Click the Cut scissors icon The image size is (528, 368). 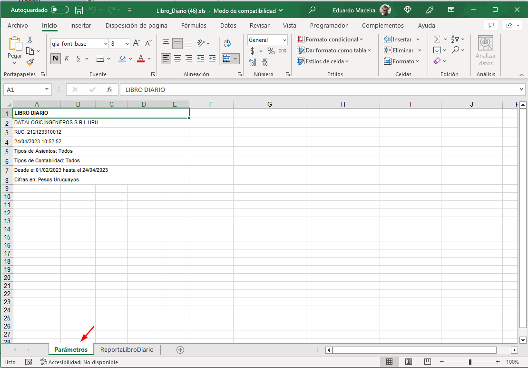click(x=30, y=40)
